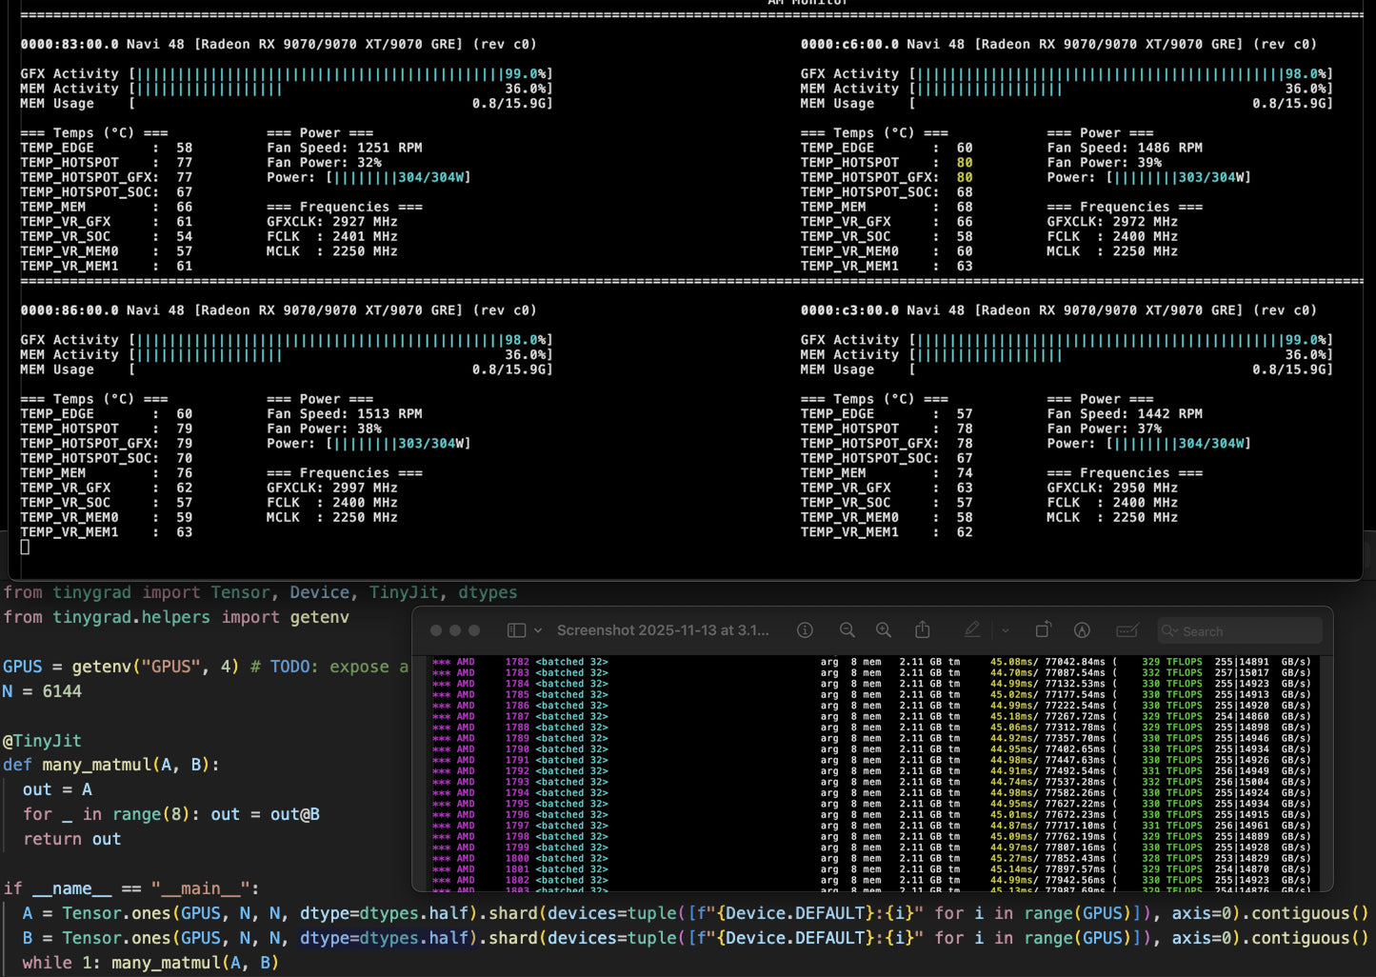The height and width of the screenshot is (977, 1376).
Task: Click the zoom out magnifier icon
Action: click(x=847, y=630)
